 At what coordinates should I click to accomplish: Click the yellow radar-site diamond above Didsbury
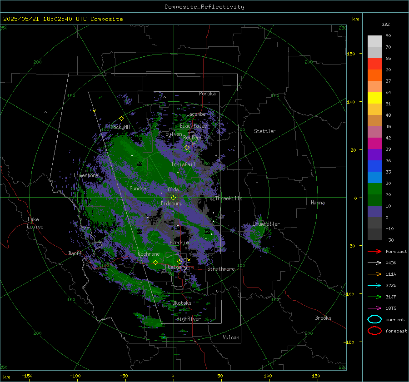tap(173, 198)
